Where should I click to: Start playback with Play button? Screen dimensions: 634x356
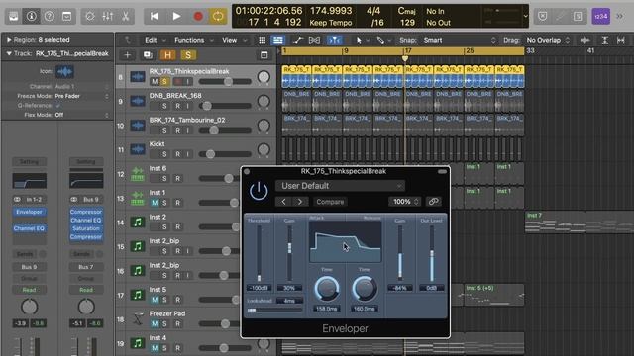[x=176, y=16]
